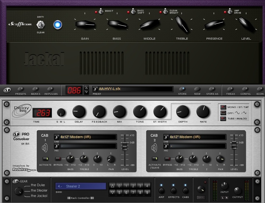Viewport: 265px width, 203px height.
Task: Open the AA-HVY-L.sfx preset dropdown arrow
Action: tap(95, 89)
